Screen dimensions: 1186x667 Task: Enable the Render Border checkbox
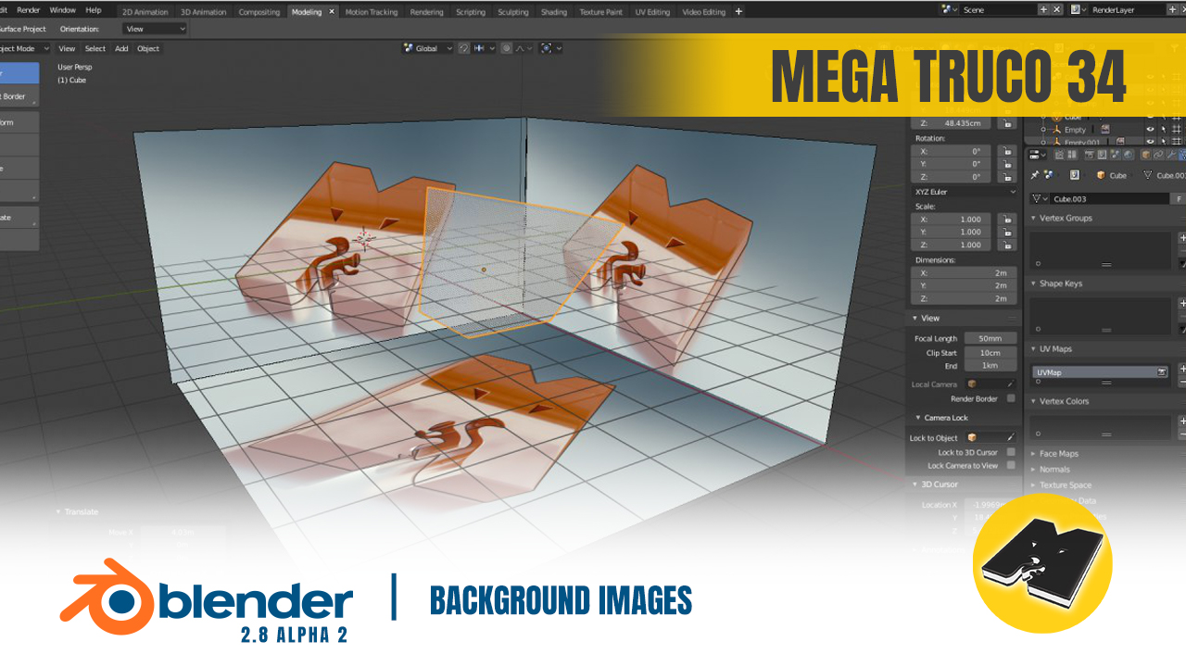click(1011, 398)
